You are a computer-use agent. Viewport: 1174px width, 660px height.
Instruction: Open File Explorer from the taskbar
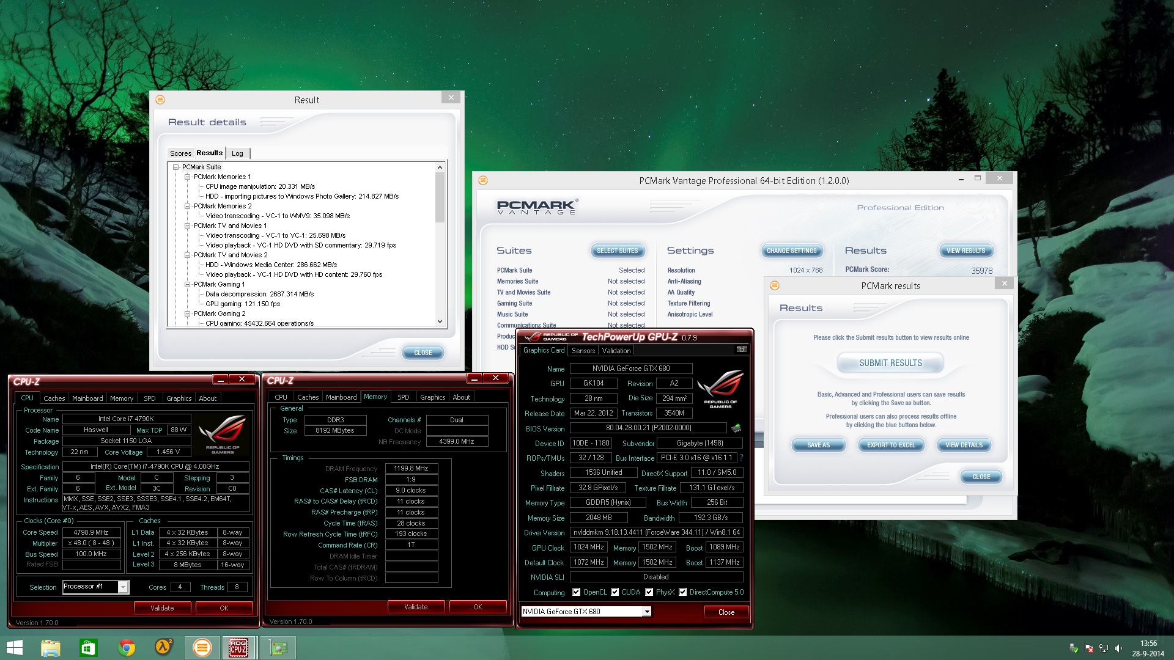(x=51, y=647)
